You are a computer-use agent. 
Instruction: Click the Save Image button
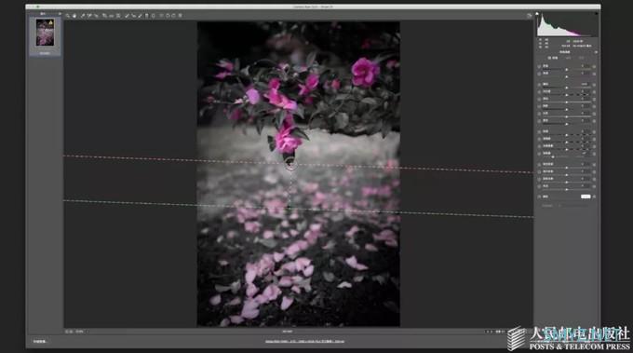[39, 341]
